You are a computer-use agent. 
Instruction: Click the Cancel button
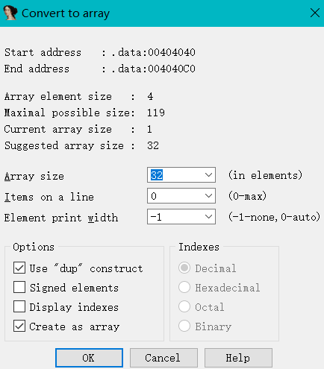click(163, 358)
